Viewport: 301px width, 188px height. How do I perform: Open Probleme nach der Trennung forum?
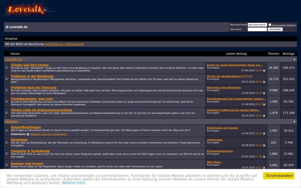(x=33, y=88)
